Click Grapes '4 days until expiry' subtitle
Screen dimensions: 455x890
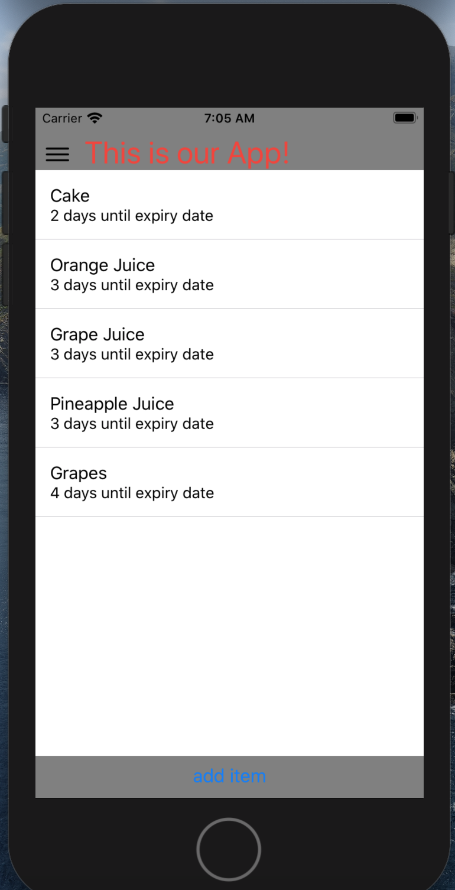coord(132,493)
